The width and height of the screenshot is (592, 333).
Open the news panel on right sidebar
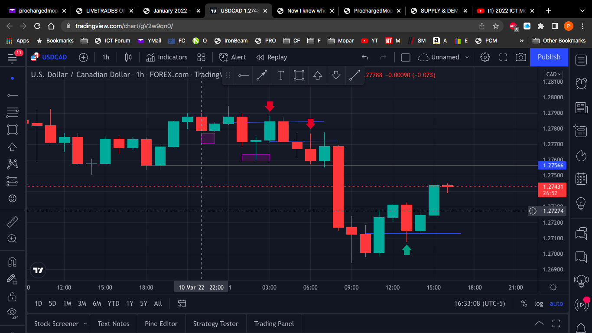click(581, 108)
